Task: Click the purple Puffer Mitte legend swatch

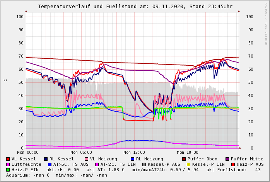Action: tap(227, 159)
